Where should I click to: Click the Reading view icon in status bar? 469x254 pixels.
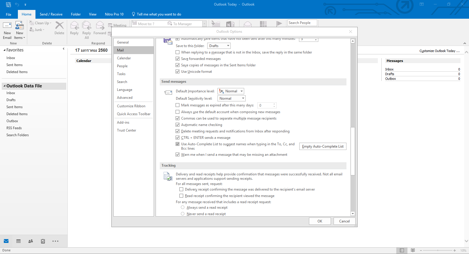[x=413, y=250]
